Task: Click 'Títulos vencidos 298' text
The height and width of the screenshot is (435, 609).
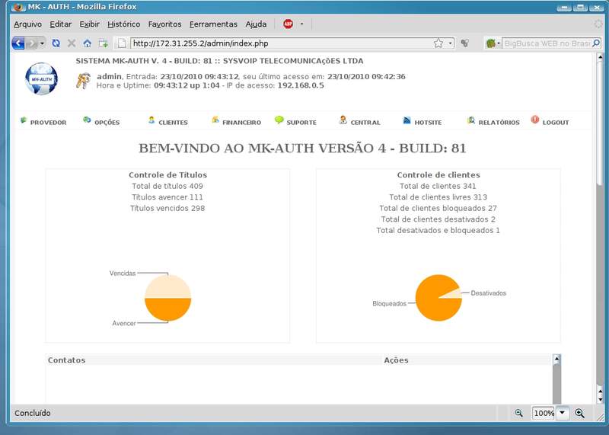Action: coord(167,209)
